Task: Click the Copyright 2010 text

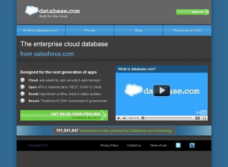Action: click(38, 145)
